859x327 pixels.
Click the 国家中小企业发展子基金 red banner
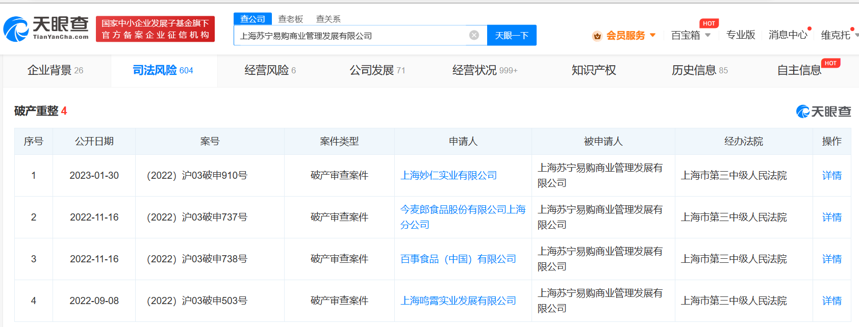click(155, 29)
